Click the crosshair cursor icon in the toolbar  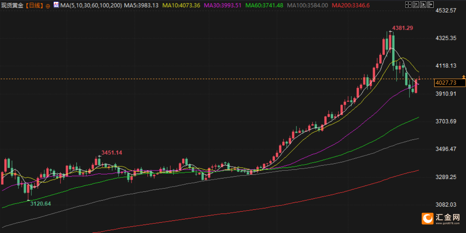pos(408,5)
